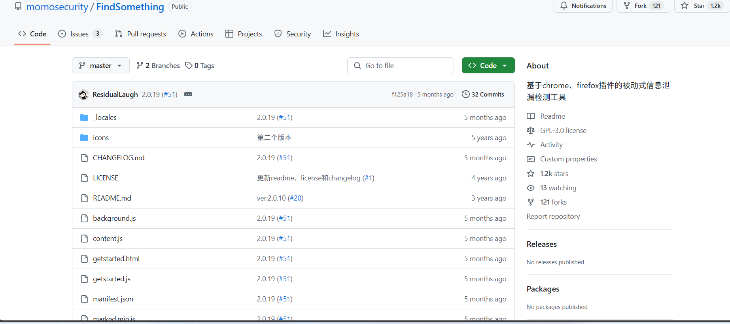Open the Readme link in About

coord(552,116)
